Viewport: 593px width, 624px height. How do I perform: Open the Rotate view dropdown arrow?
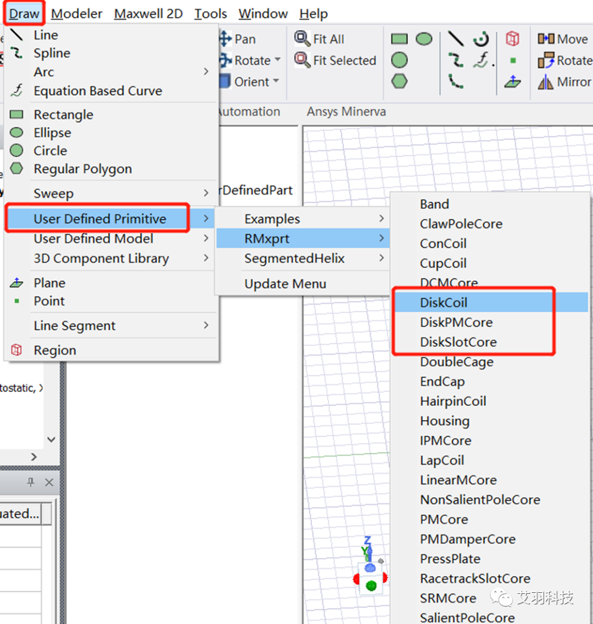278,60
